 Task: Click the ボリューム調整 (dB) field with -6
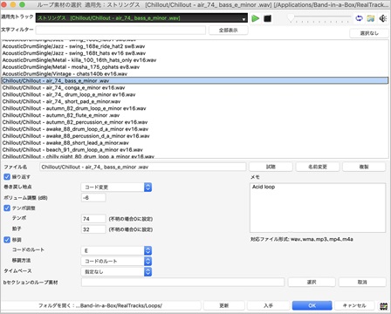pos(93,198)
